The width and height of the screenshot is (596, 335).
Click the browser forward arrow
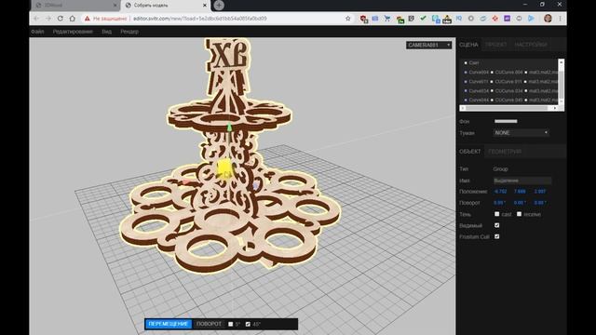tap(48, 19)
